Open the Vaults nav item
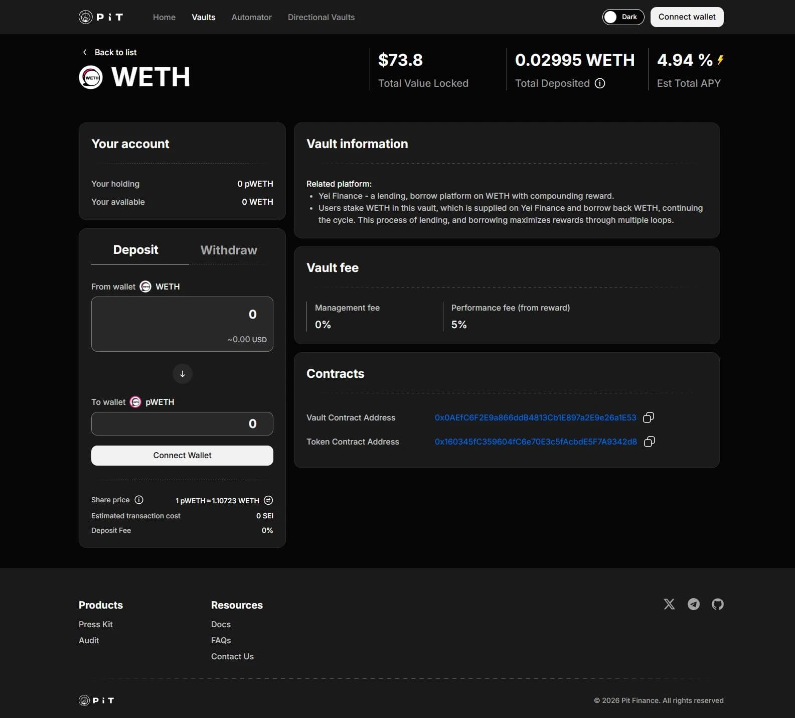 (x=204, y=17)
